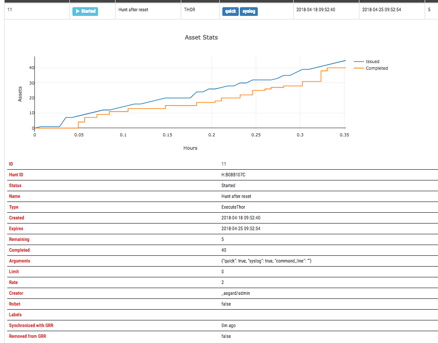This screenshot has height=343, width=438.
Task: Click the Rate value 2
Action: click(x=222, y=283)
